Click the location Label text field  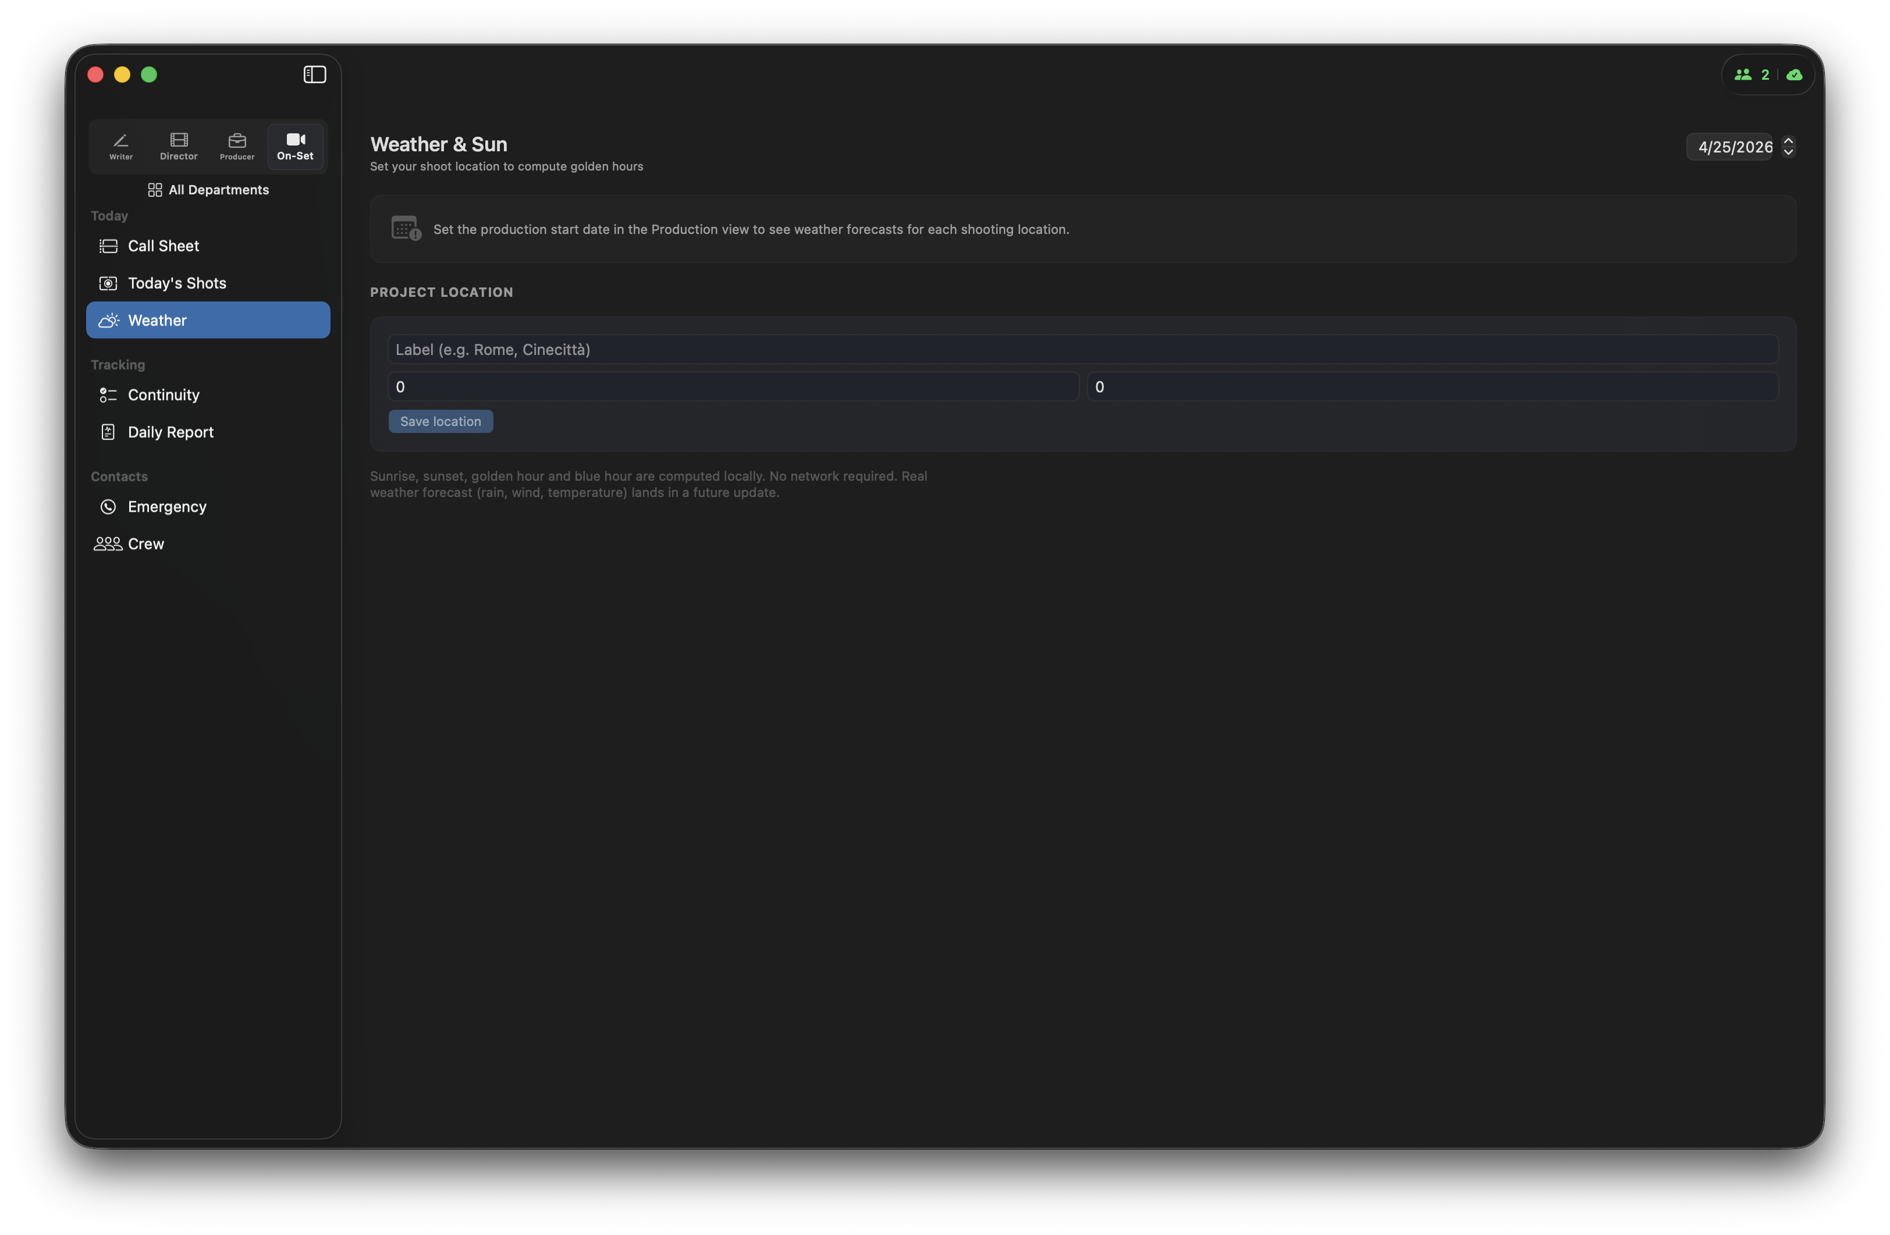coord(1082,349)
